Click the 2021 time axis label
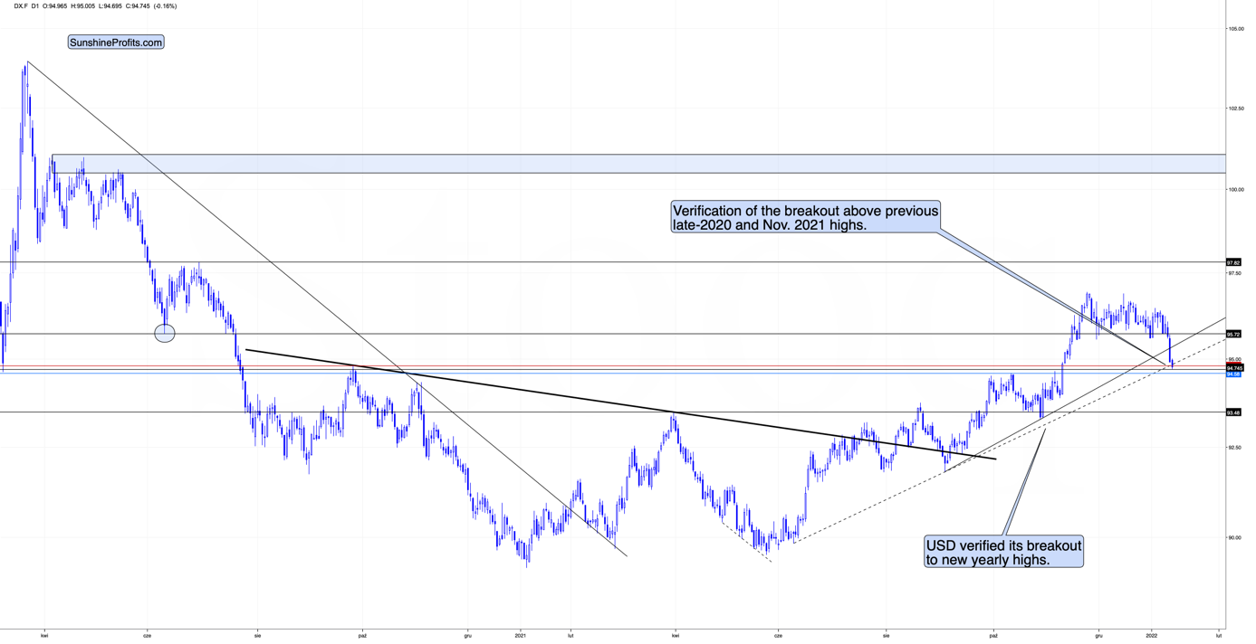 click(521, 636)
